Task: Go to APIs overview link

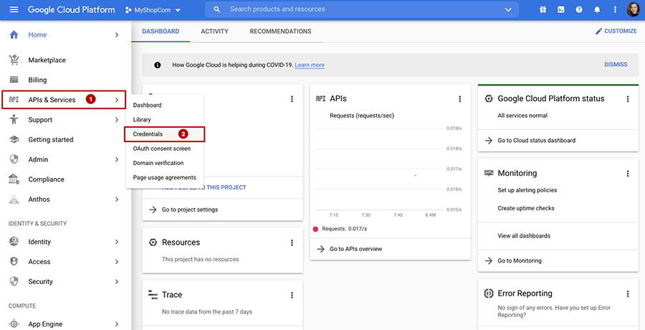Action: coord(350,249)
